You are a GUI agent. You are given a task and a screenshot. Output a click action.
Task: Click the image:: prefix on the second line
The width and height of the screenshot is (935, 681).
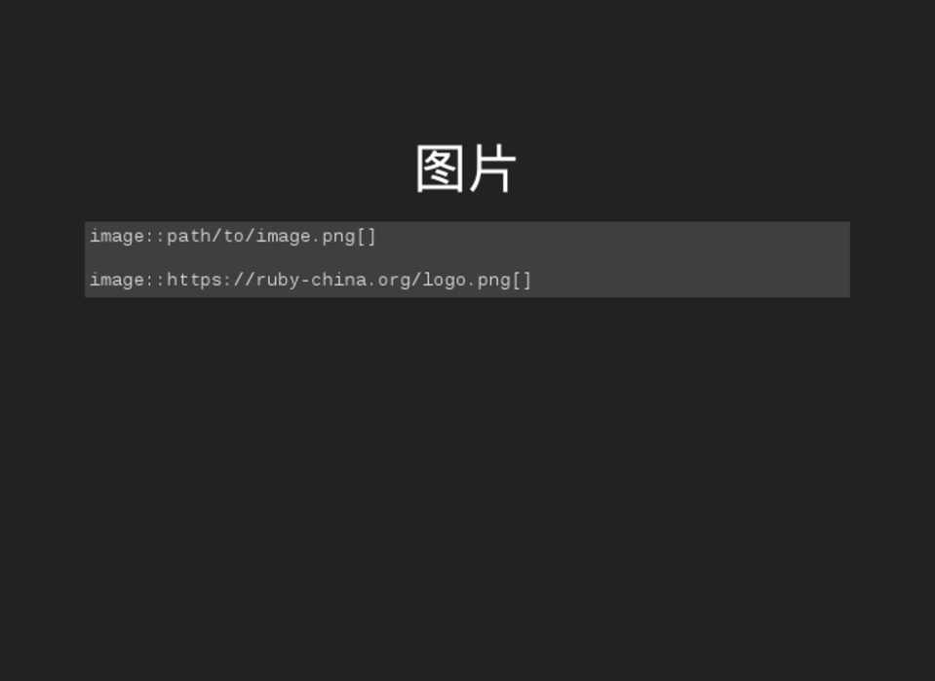coord(127,281)
